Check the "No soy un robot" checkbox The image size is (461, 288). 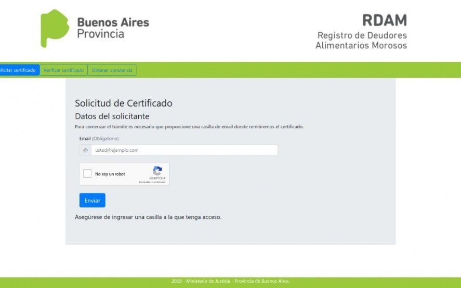coord(87,174)
